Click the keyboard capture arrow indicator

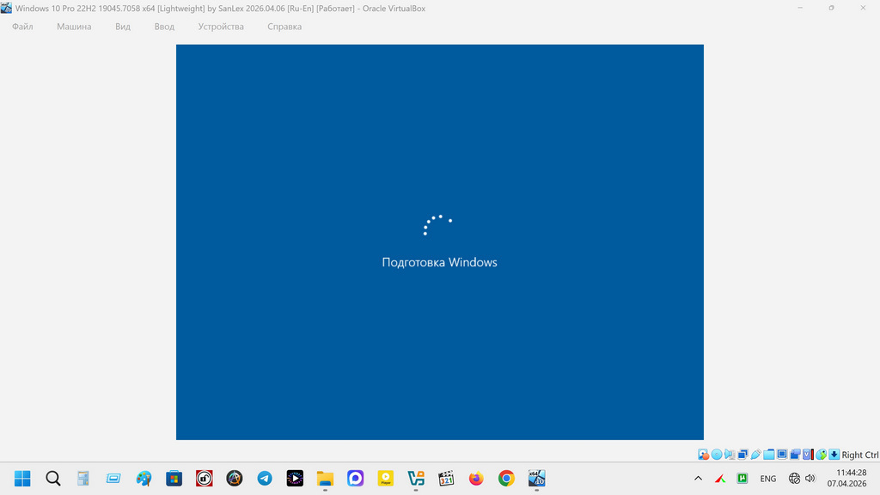(x=834, y=455)
